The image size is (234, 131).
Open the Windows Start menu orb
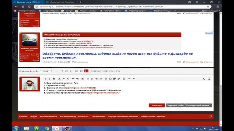pyautogui.click(x=16, y=128)
